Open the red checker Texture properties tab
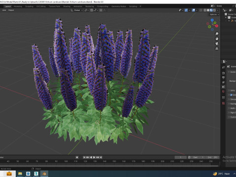The height and width of the screenshot is (177, 236). pos(223,103)
